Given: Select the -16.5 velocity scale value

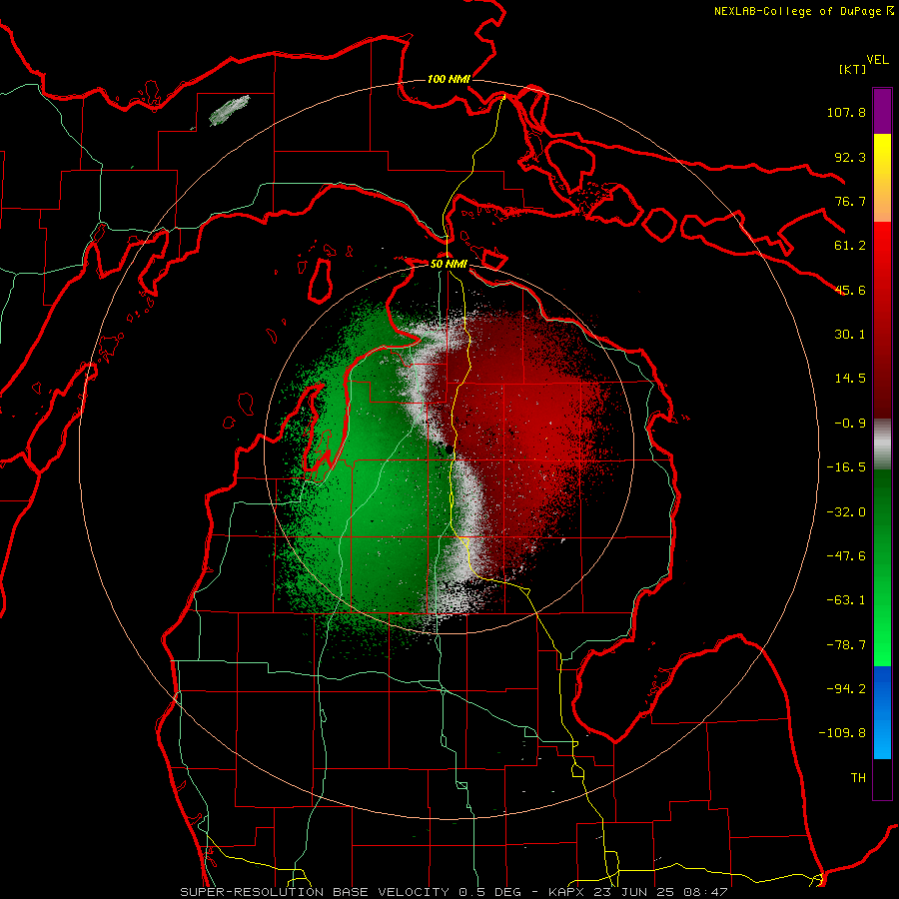Looking at the screenshot, I should 846,467.
